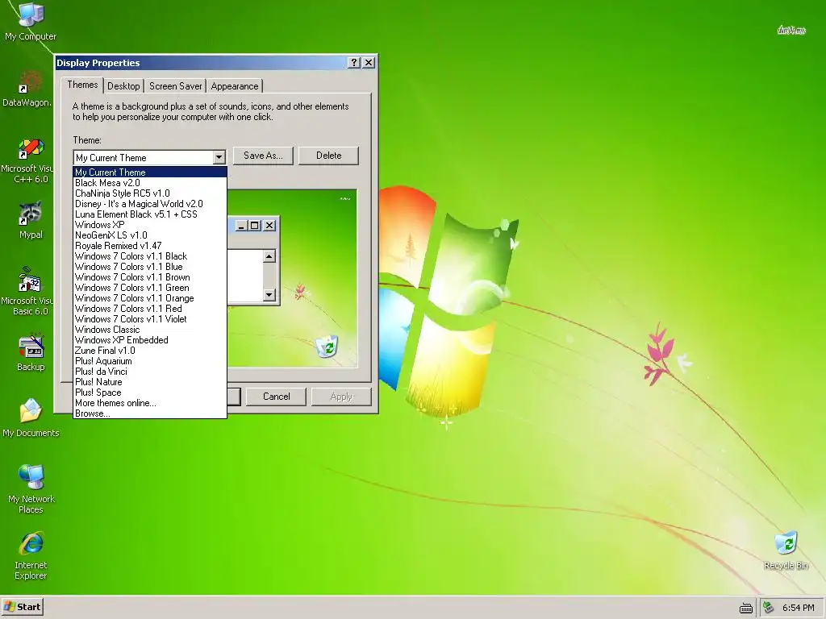Switch to the Themes tab

83,85
